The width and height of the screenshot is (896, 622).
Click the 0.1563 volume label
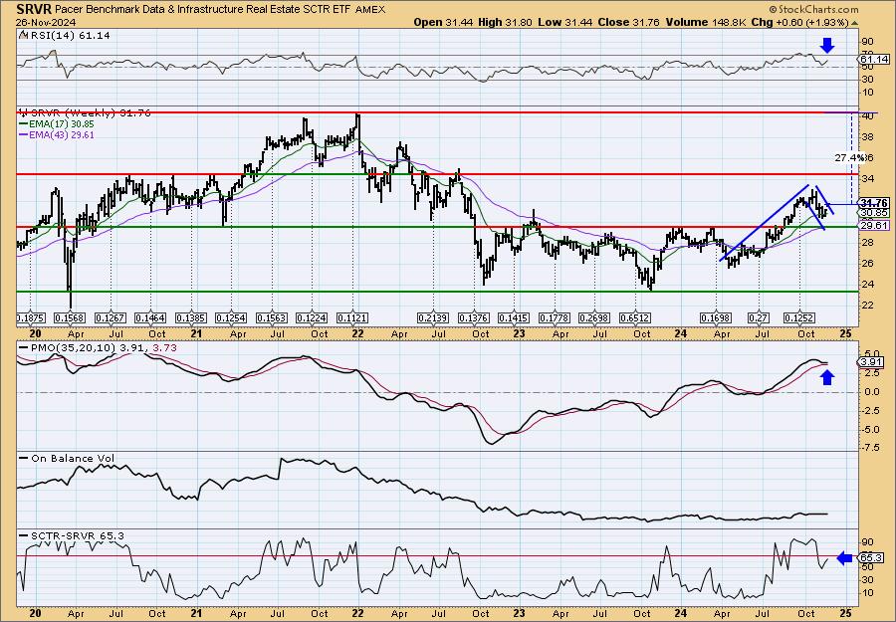pyautogui.click(x=272, y=317)
